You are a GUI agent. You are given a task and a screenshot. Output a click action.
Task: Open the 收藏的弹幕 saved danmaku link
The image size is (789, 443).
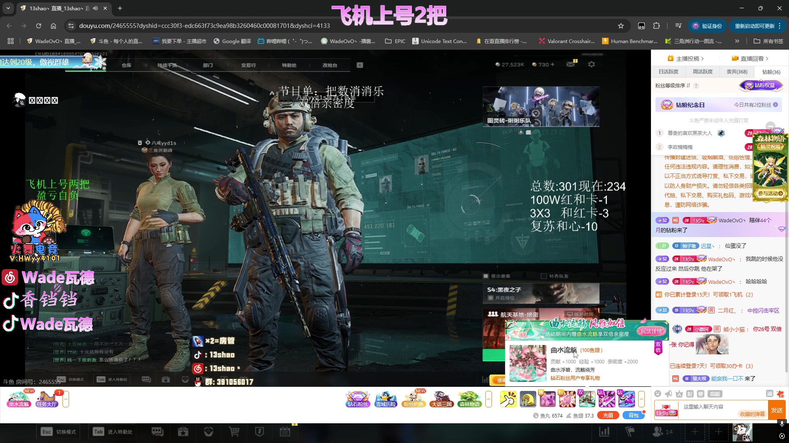click(x=752, y=414)
